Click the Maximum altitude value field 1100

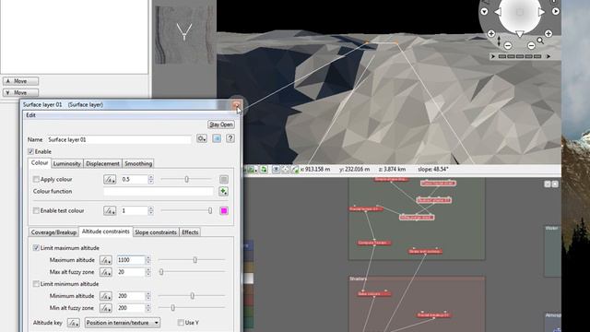[131, 260]
